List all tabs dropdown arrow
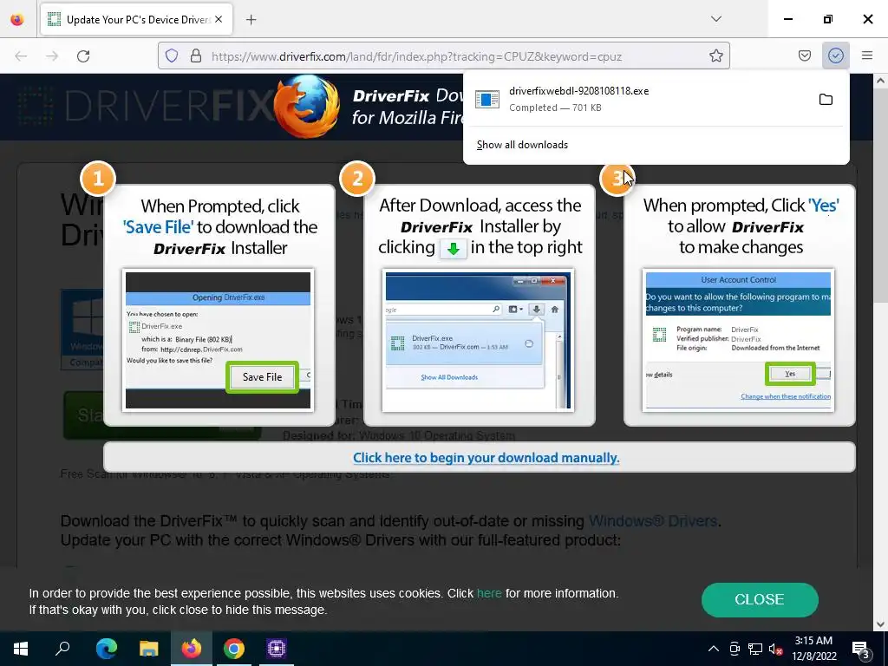 [x=715, y=19]
